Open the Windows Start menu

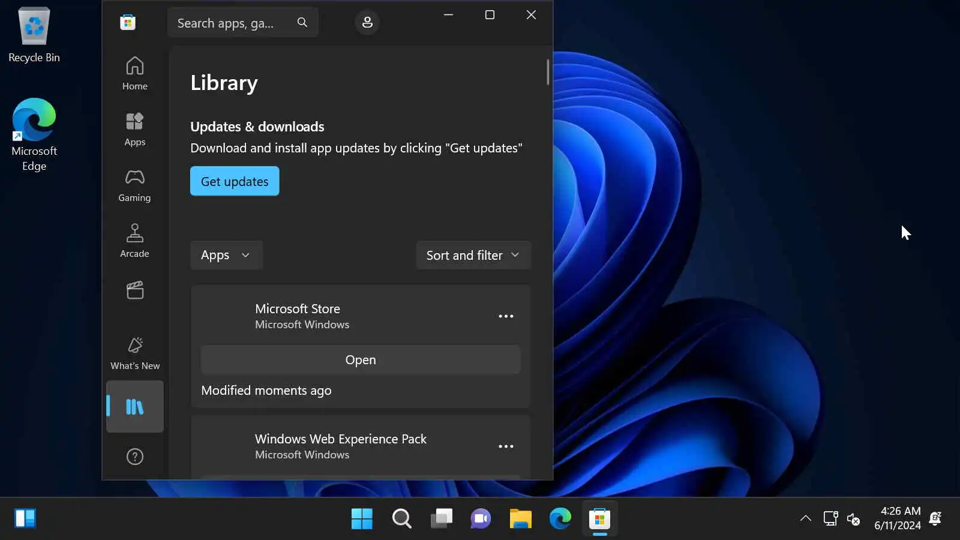[x=362, y=518]
